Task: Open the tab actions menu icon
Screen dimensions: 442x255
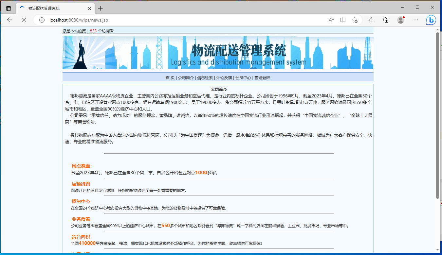Action: [x=9, y=8]
